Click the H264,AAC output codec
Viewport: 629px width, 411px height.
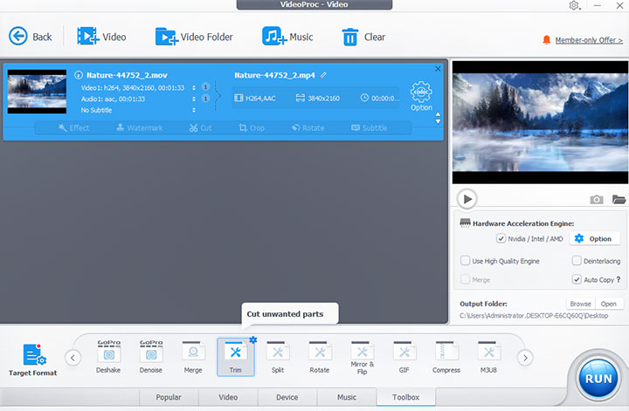[255, 98]
